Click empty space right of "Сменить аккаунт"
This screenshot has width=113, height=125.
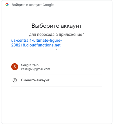tap(76, 80)
